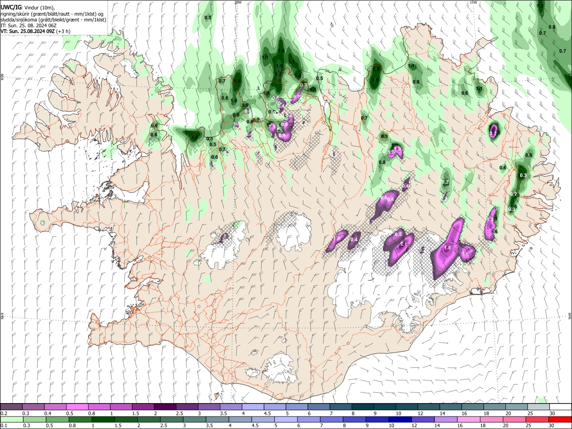Click the snow legend swatch between 4 and 4.5
This screenshot has width=572, height=429.
(x=252, y=407)
